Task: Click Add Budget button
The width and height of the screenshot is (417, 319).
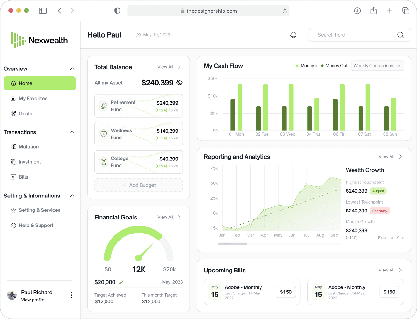Action: point(139,185)
